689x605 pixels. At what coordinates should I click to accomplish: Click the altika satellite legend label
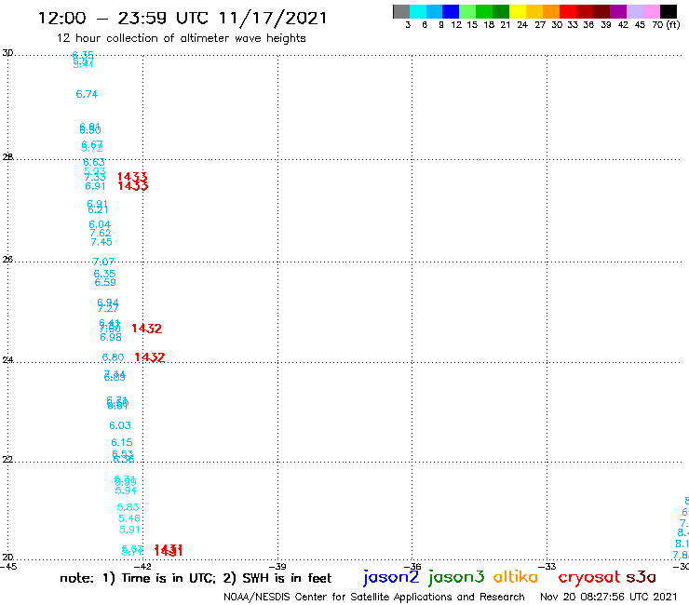pos(516,576)
